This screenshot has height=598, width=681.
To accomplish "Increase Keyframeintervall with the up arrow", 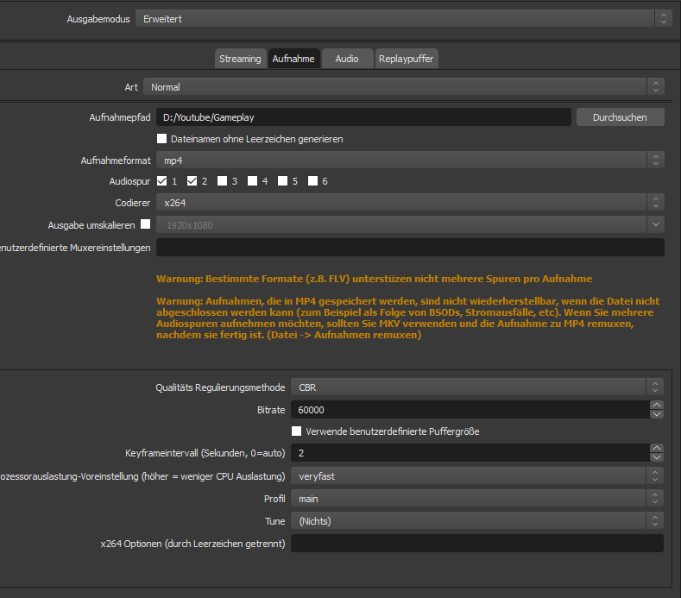I will [657, 448].
